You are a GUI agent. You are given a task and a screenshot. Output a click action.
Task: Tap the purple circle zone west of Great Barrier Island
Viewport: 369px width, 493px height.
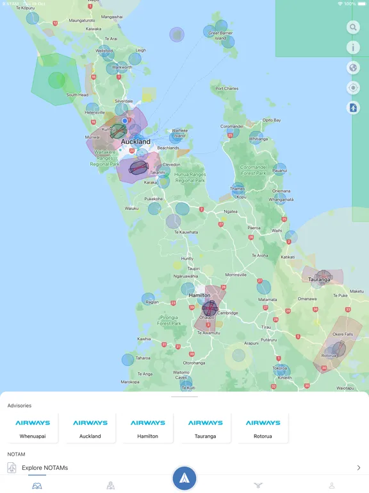click(177, 35)
